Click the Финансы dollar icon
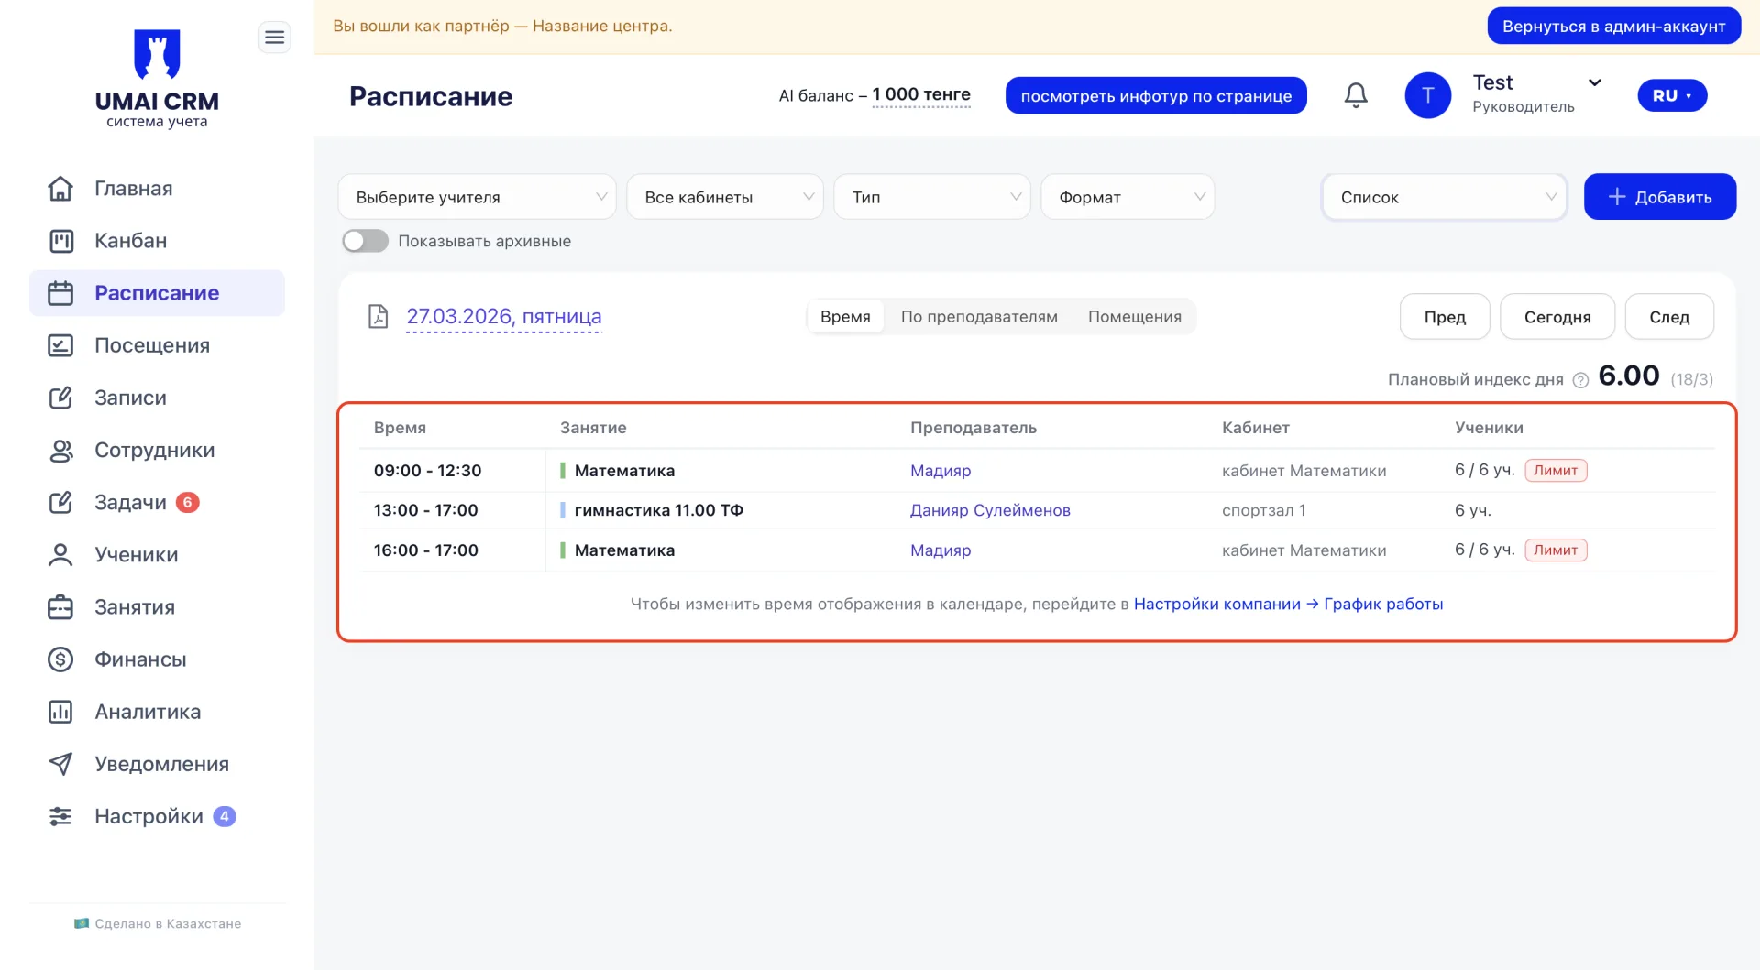Screen dimensions: 1760x970 coord(60,659)
